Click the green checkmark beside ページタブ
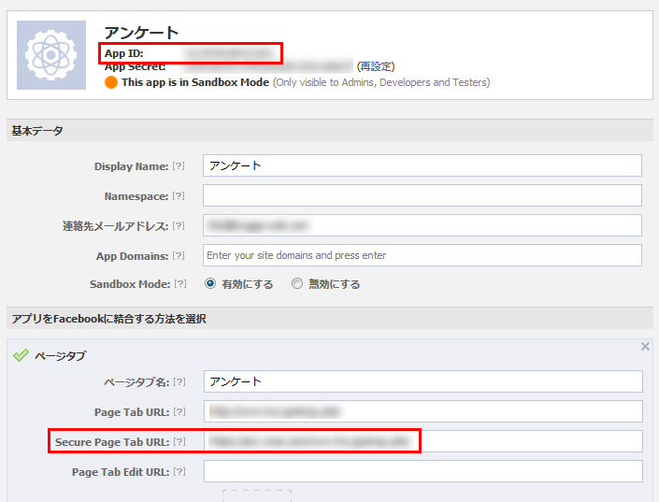This screenshot has width=659, height=502. (x=21, y=355)
